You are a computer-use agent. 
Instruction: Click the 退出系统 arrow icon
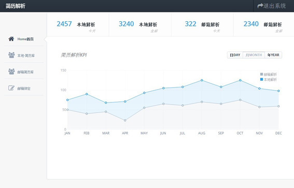point(260,6)
